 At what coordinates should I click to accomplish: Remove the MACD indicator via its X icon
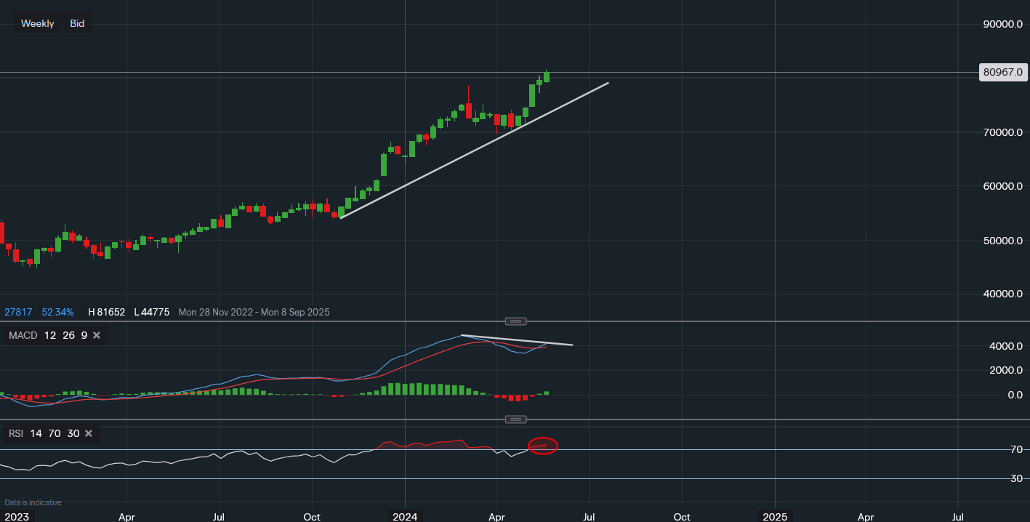[x=97, y=335]
